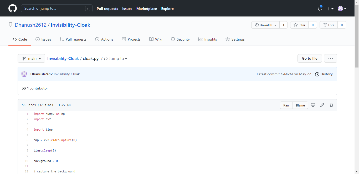Open the GitHub home logo

(13, 8)
